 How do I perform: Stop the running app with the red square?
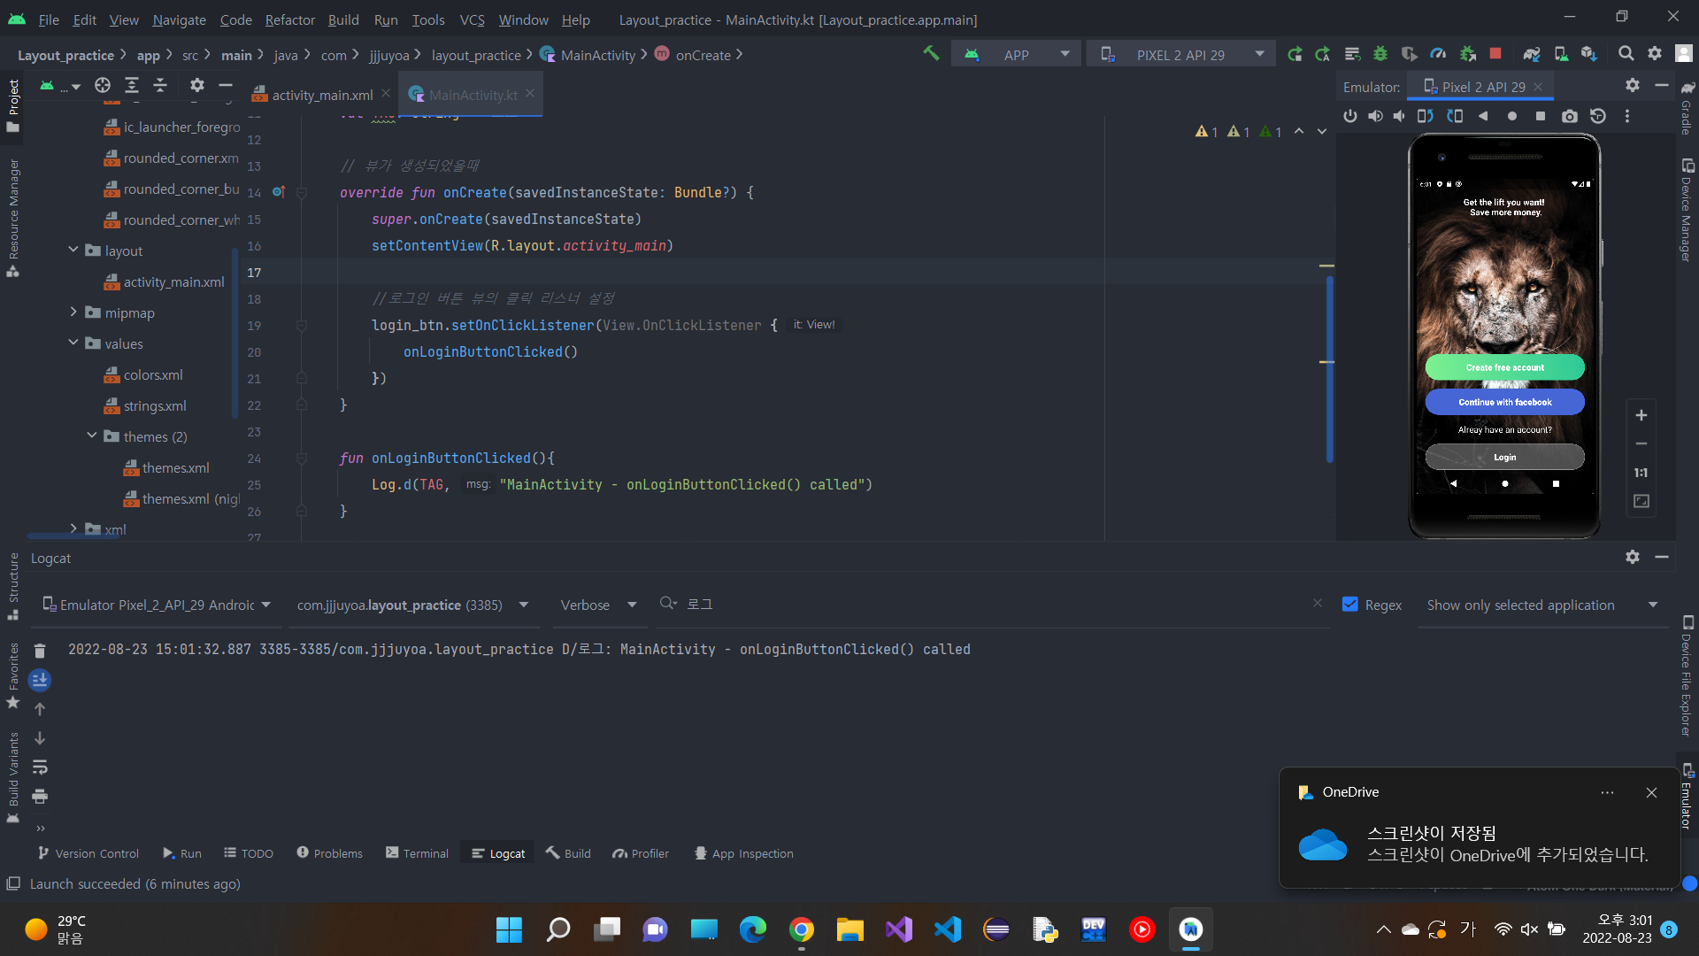coord(1495,54)
